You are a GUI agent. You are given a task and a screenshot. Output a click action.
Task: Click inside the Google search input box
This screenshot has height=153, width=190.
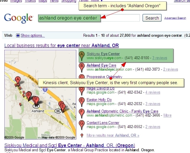89,18
